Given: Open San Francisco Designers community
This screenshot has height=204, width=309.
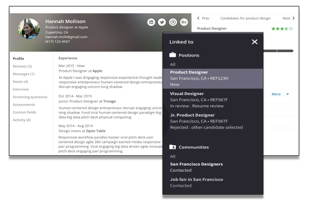Looking at the screenshot, I should coord(196,164).
